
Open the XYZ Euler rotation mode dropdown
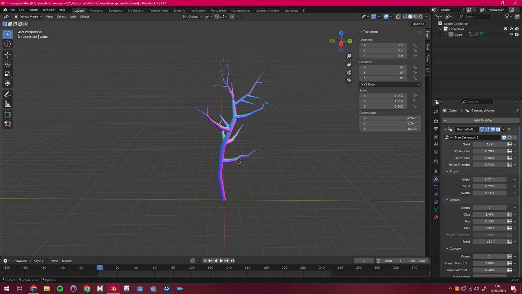390,84
